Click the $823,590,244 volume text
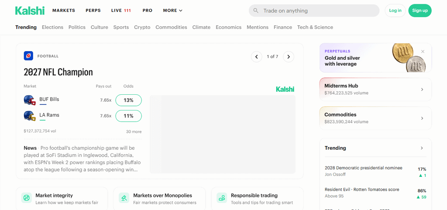Viewport: 447px width, 210px height. (x=346, y=122)
